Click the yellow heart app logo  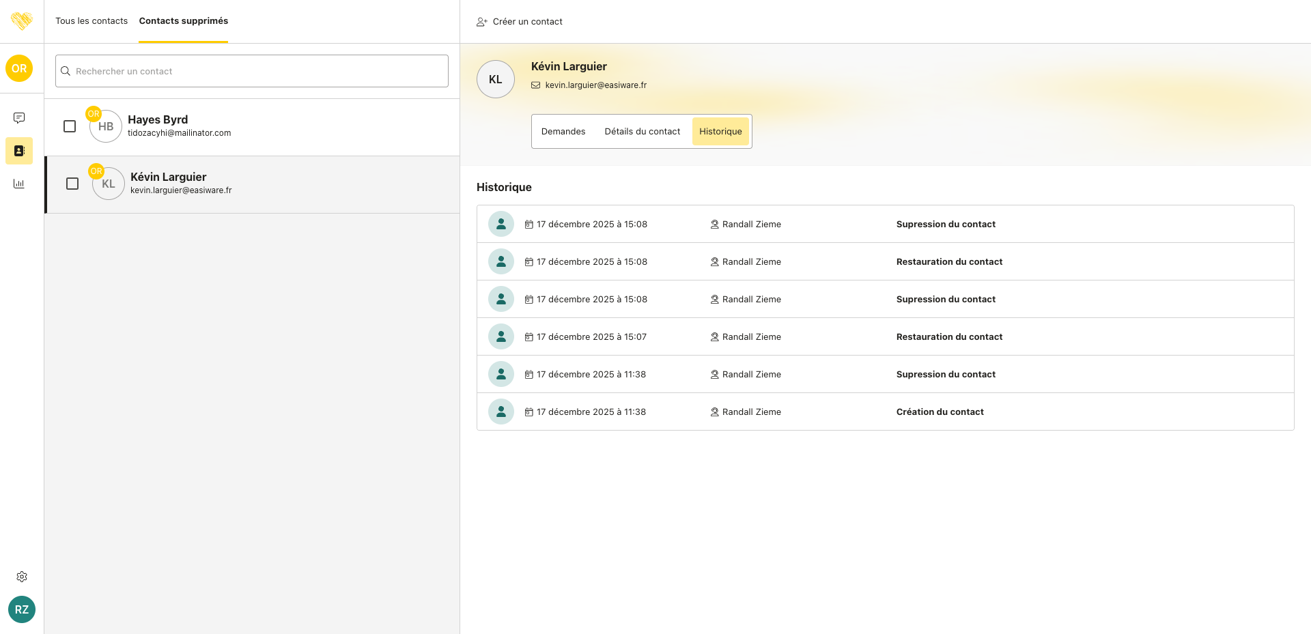point(22,21)
